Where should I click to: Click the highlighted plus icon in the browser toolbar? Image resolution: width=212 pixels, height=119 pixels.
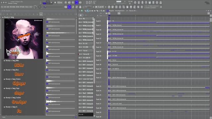tap(41, 14)
